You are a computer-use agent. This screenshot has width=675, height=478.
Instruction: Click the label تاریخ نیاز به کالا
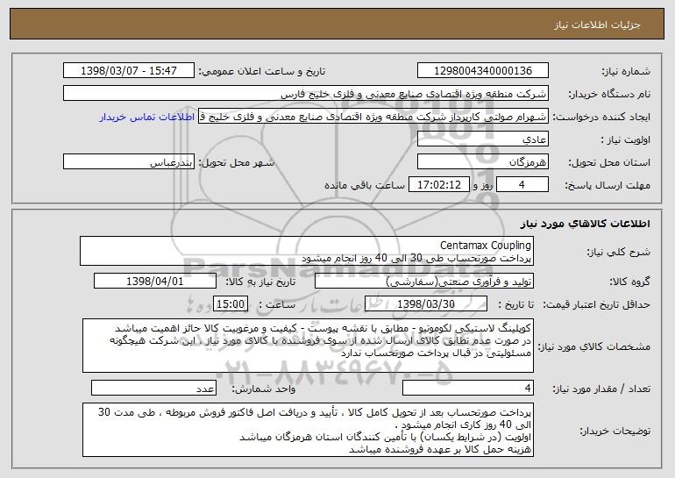click(x=260, y=282)
